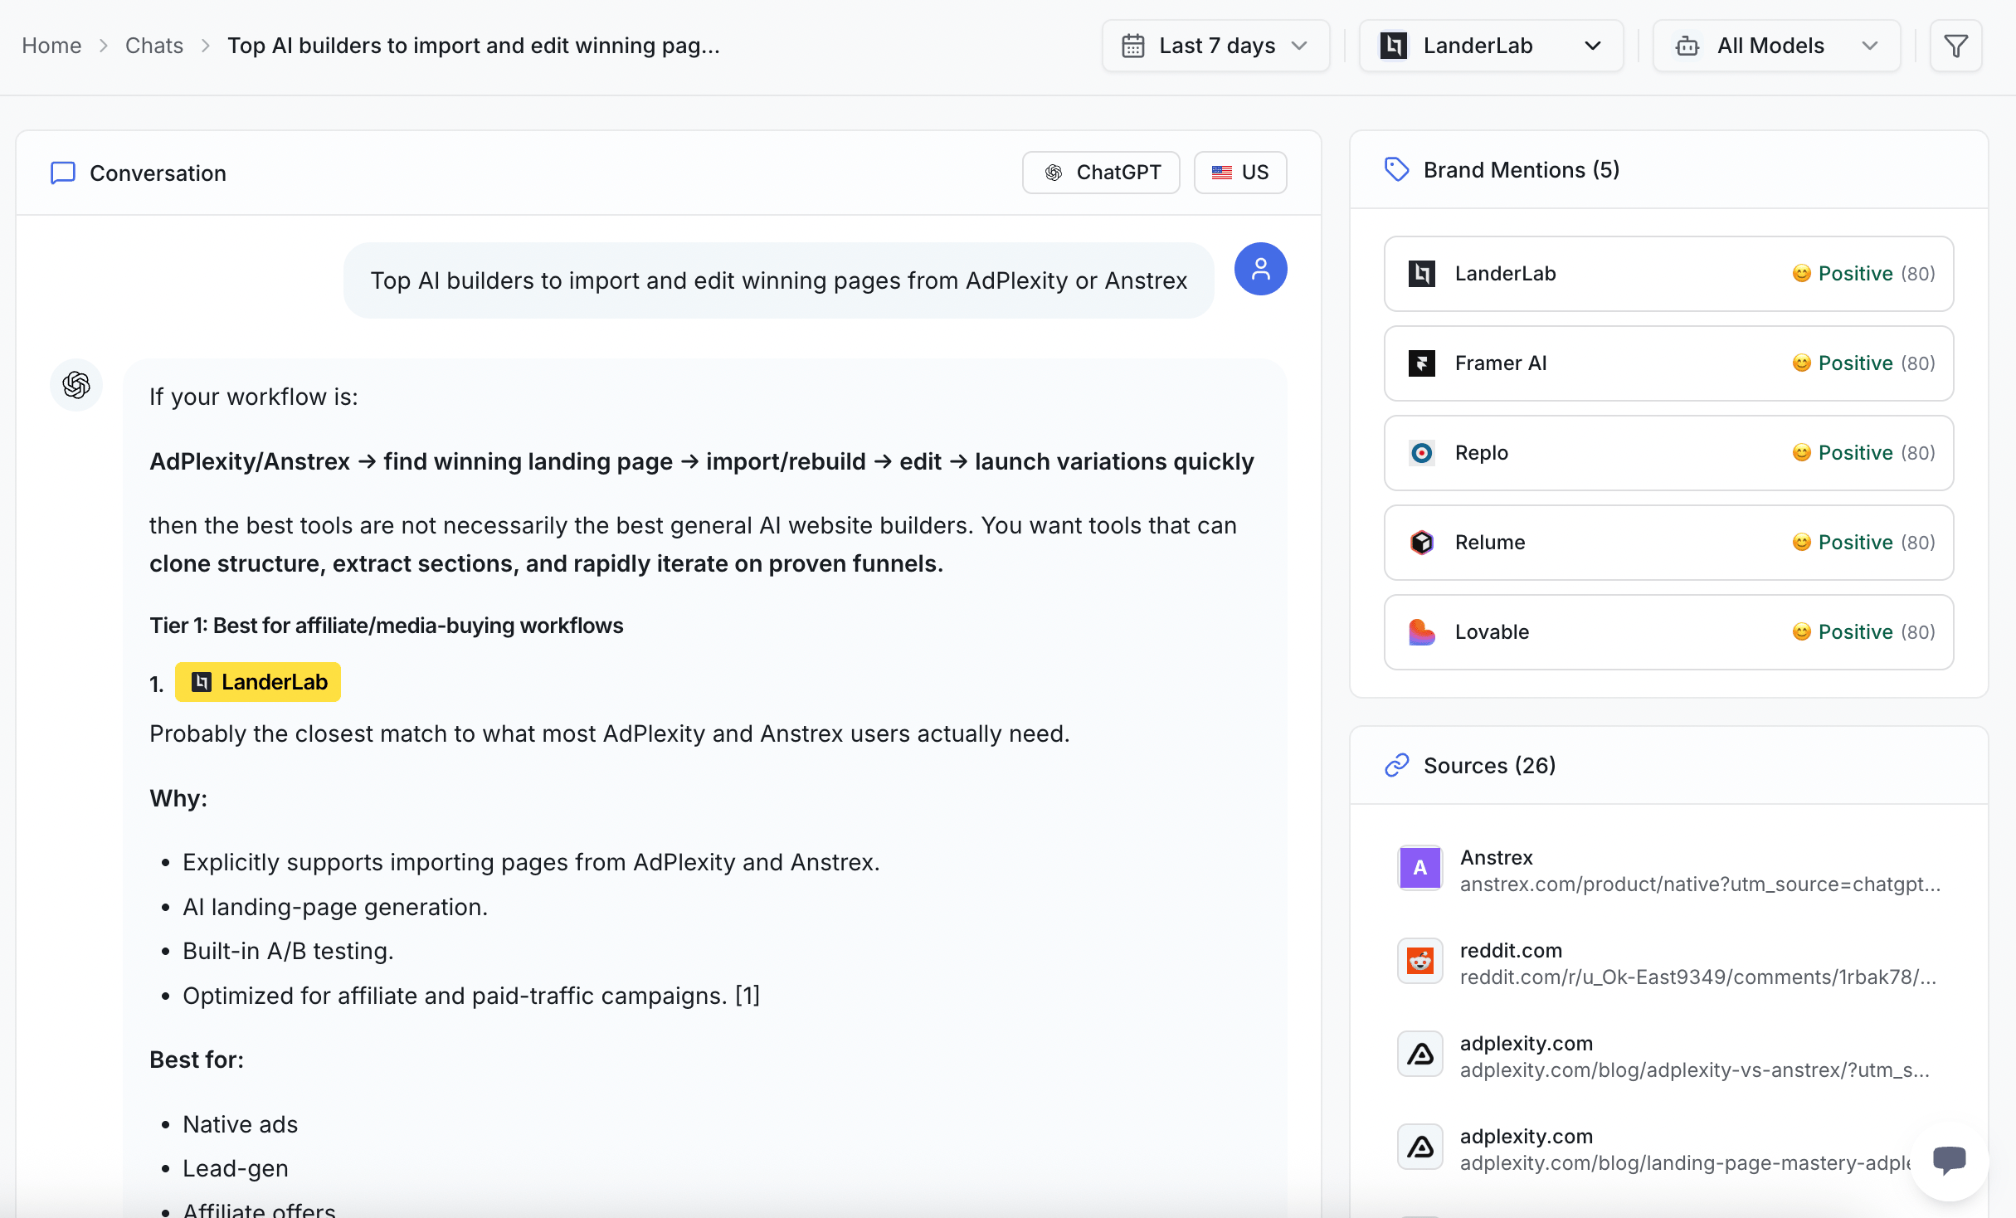
Task: Click the Sources (26) heading
Action: [x=1490, y=765]
